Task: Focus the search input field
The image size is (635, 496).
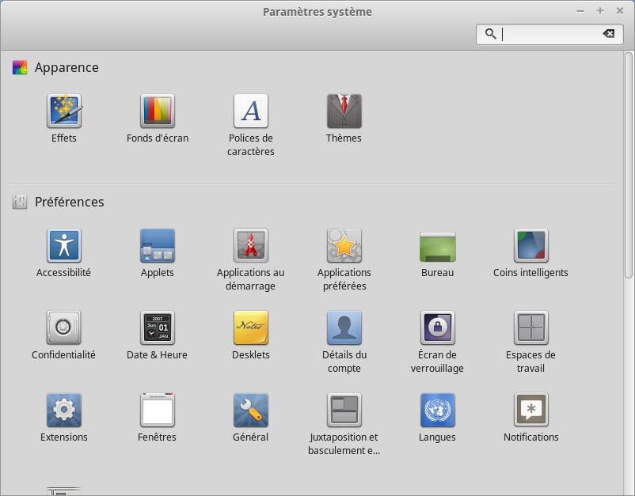Action: 550,34
